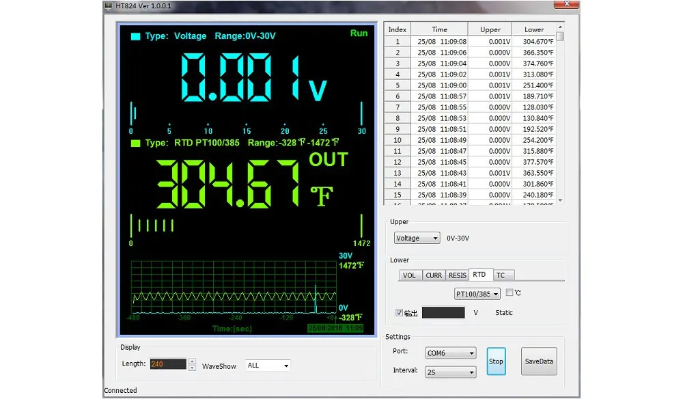Viewport: 683px width, 399px height.
Task: Switch to the VOL tab
Action: (x=409, y=275)
